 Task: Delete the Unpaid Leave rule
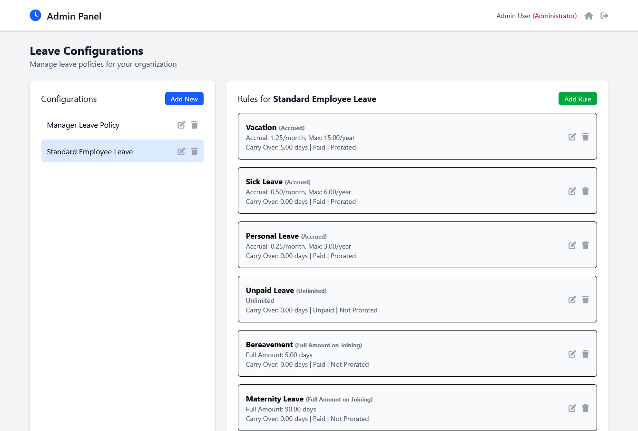(586, 300)
